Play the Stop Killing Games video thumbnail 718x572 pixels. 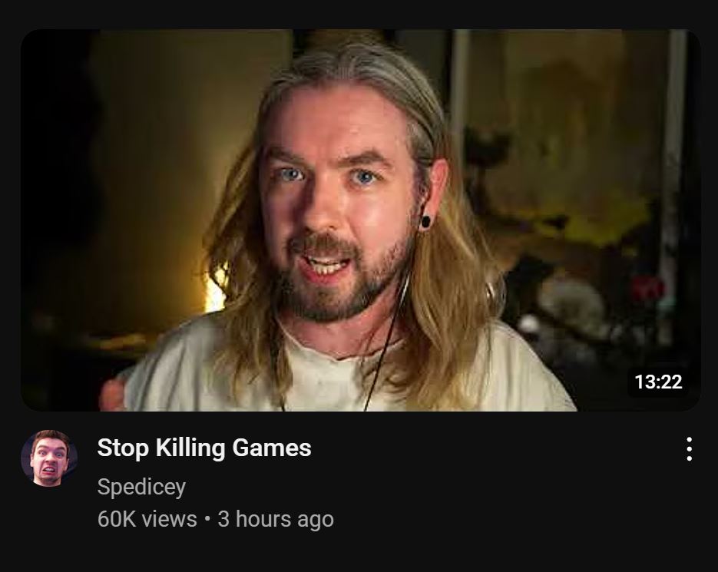coord(360,220)
